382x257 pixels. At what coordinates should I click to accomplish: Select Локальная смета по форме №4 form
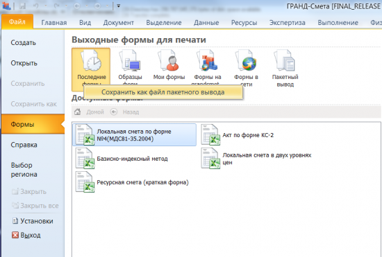134,135
